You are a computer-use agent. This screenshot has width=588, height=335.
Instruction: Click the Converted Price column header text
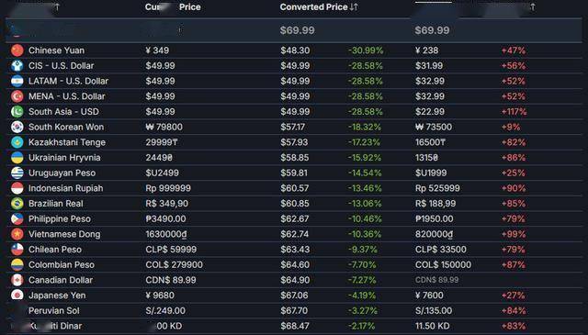pyautogui.click(x=313, y=6)
